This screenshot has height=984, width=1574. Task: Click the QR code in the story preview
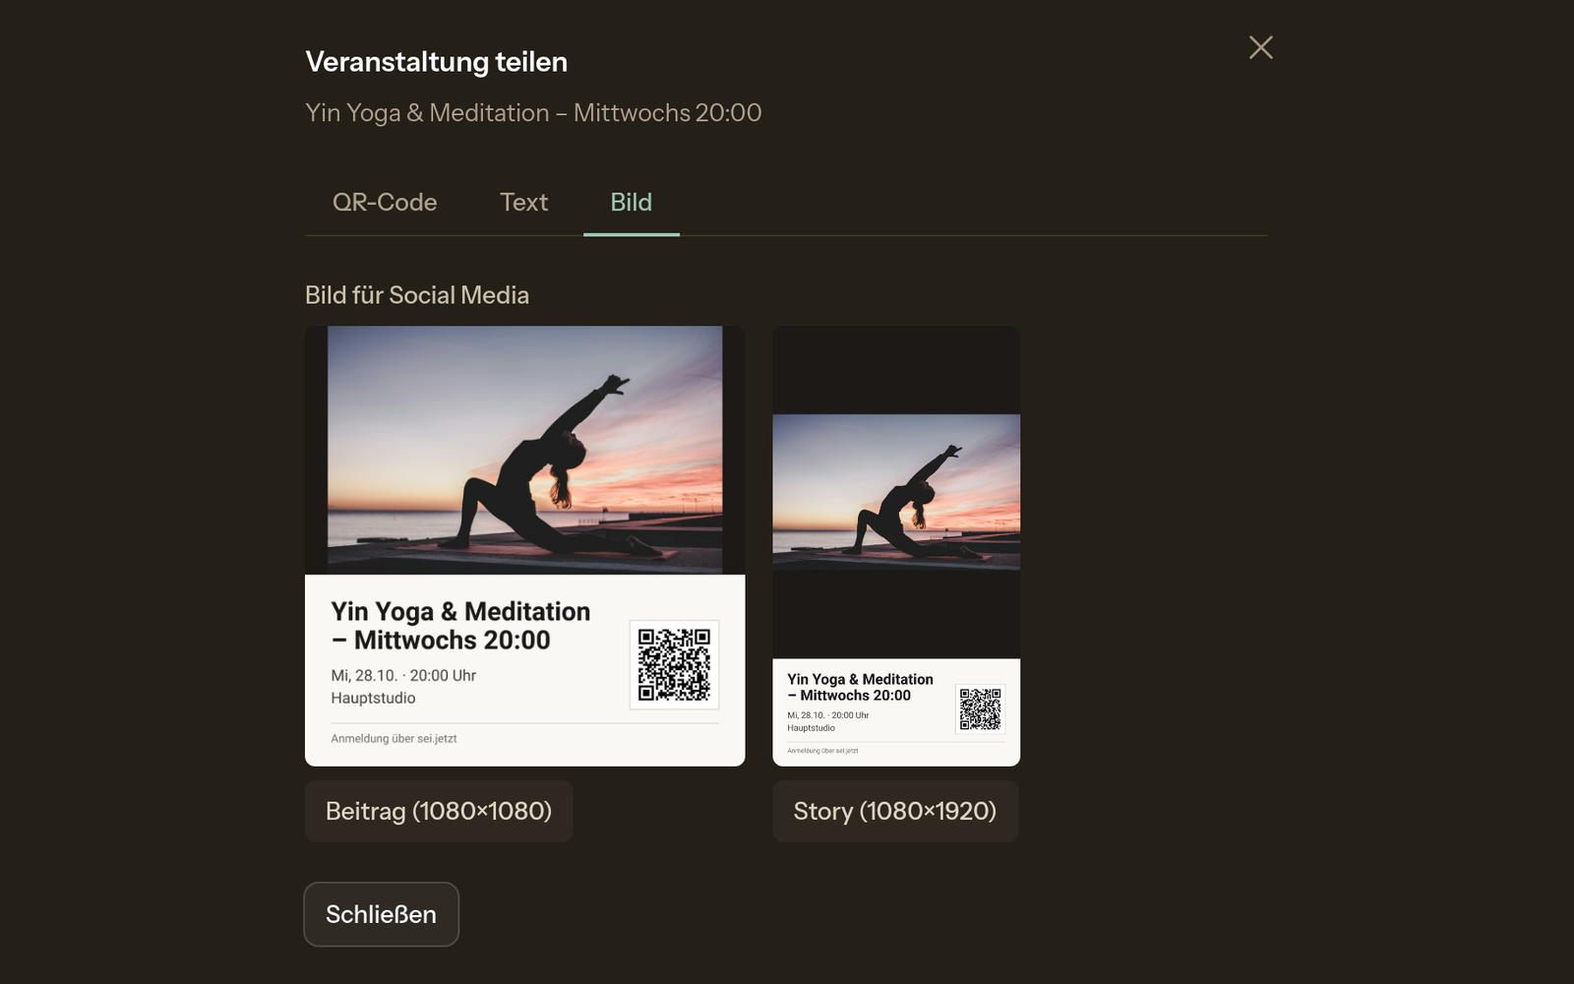pos(980,708)
